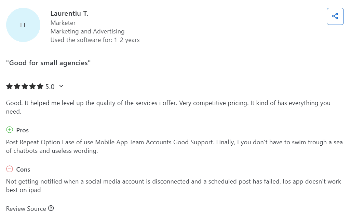351x219 pixels.
Task: Click the Review Source label
Action: [26, 209]
